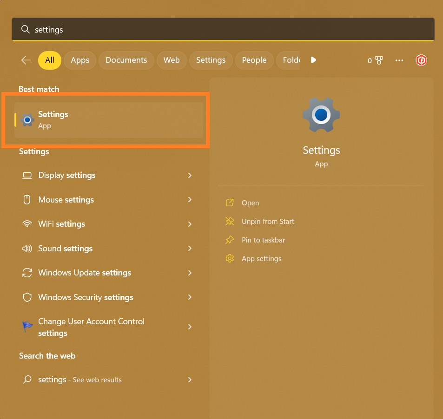This screenshot has height=419, width=443.
Task: Click Unpin from Start text
Action: click(x=268, y=222)
